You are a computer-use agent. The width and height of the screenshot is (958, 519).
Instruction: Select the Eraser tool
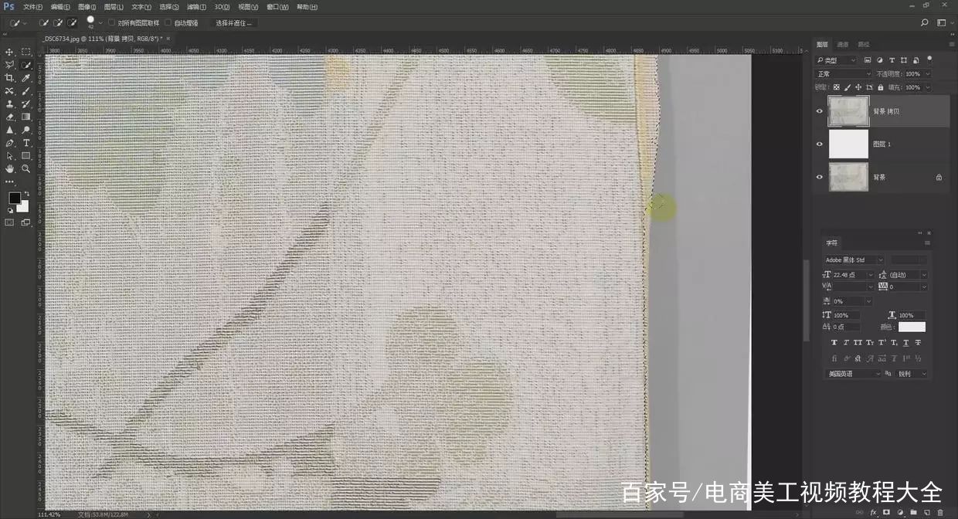pyautogui.click(x=9, y=117)
